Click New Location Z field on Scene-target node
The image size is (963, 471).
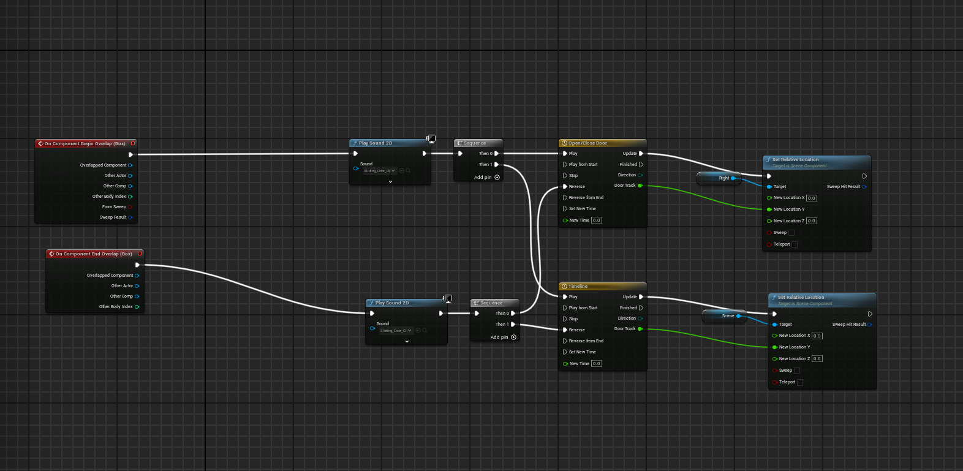pyautogui.click(x=817, y=359)
